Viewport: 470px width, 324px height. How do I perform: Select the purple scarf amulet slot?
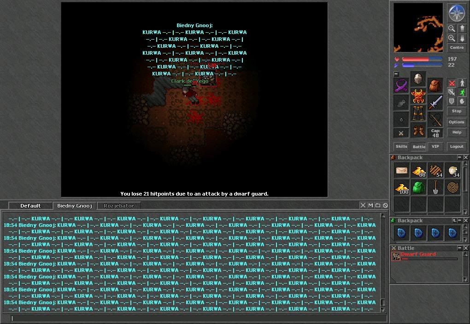point(401,86)
